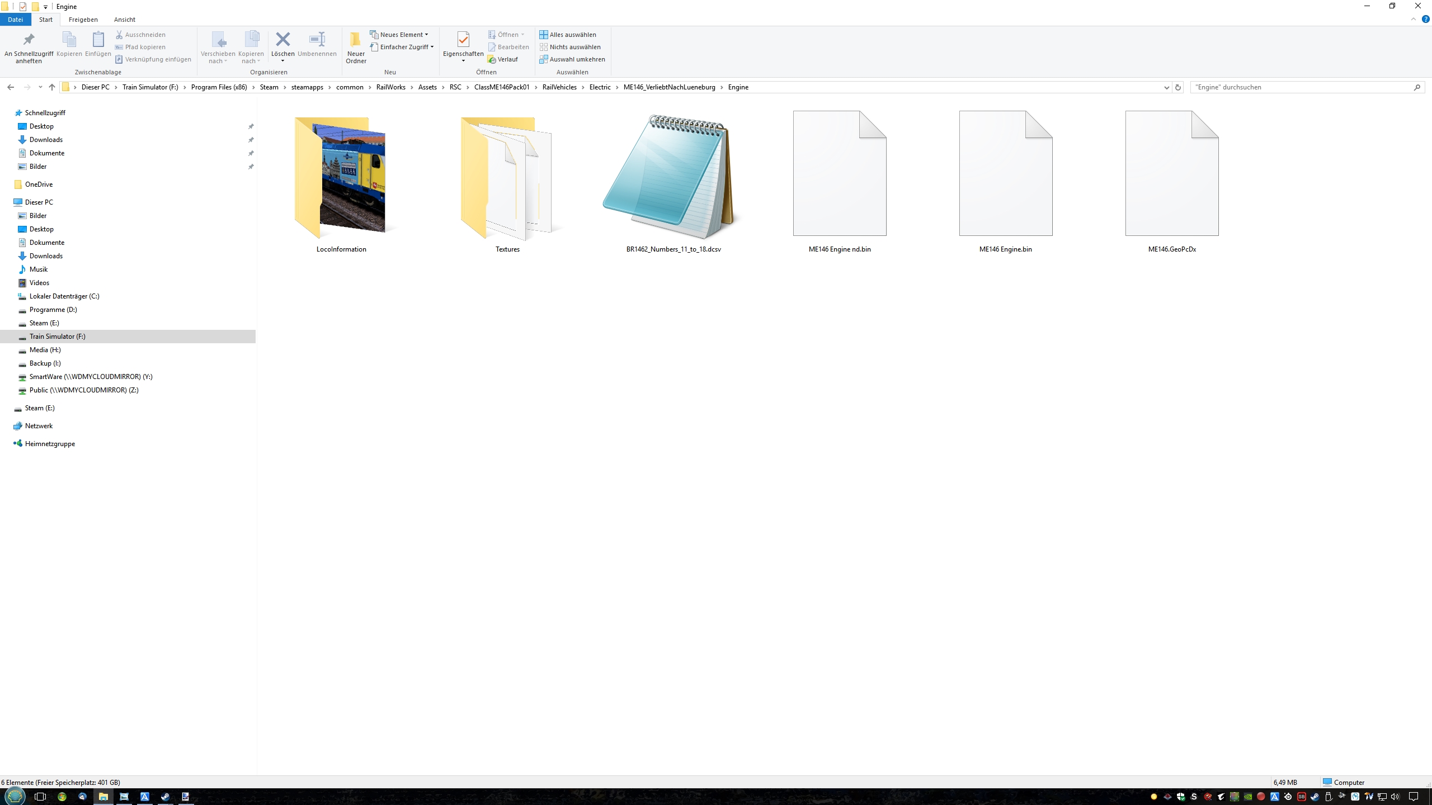Open the Datei menu
Screen dimensions: 1432x805
15,20
